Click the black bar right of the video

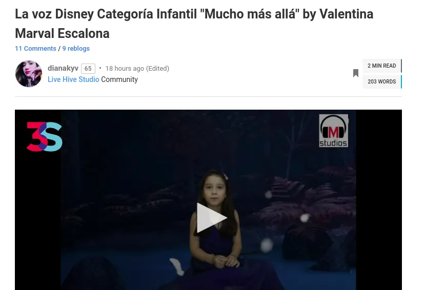pos(379,200)
